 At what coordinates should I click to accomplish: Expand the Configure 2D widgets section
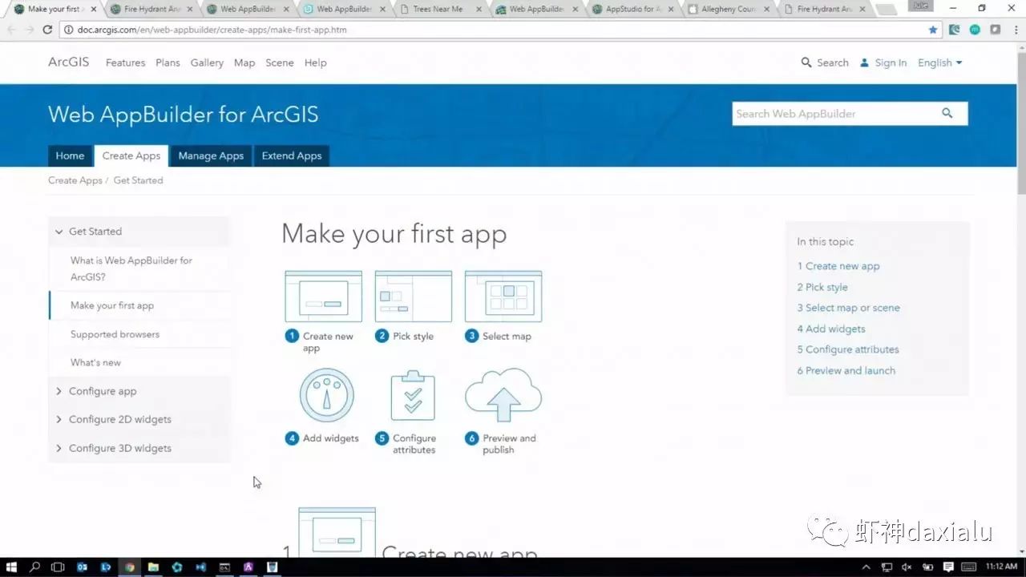coord(139,419)
